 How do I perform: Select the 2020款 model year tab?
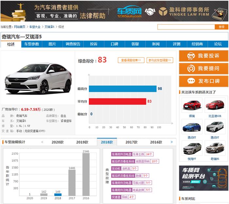[x=58, y=142]
